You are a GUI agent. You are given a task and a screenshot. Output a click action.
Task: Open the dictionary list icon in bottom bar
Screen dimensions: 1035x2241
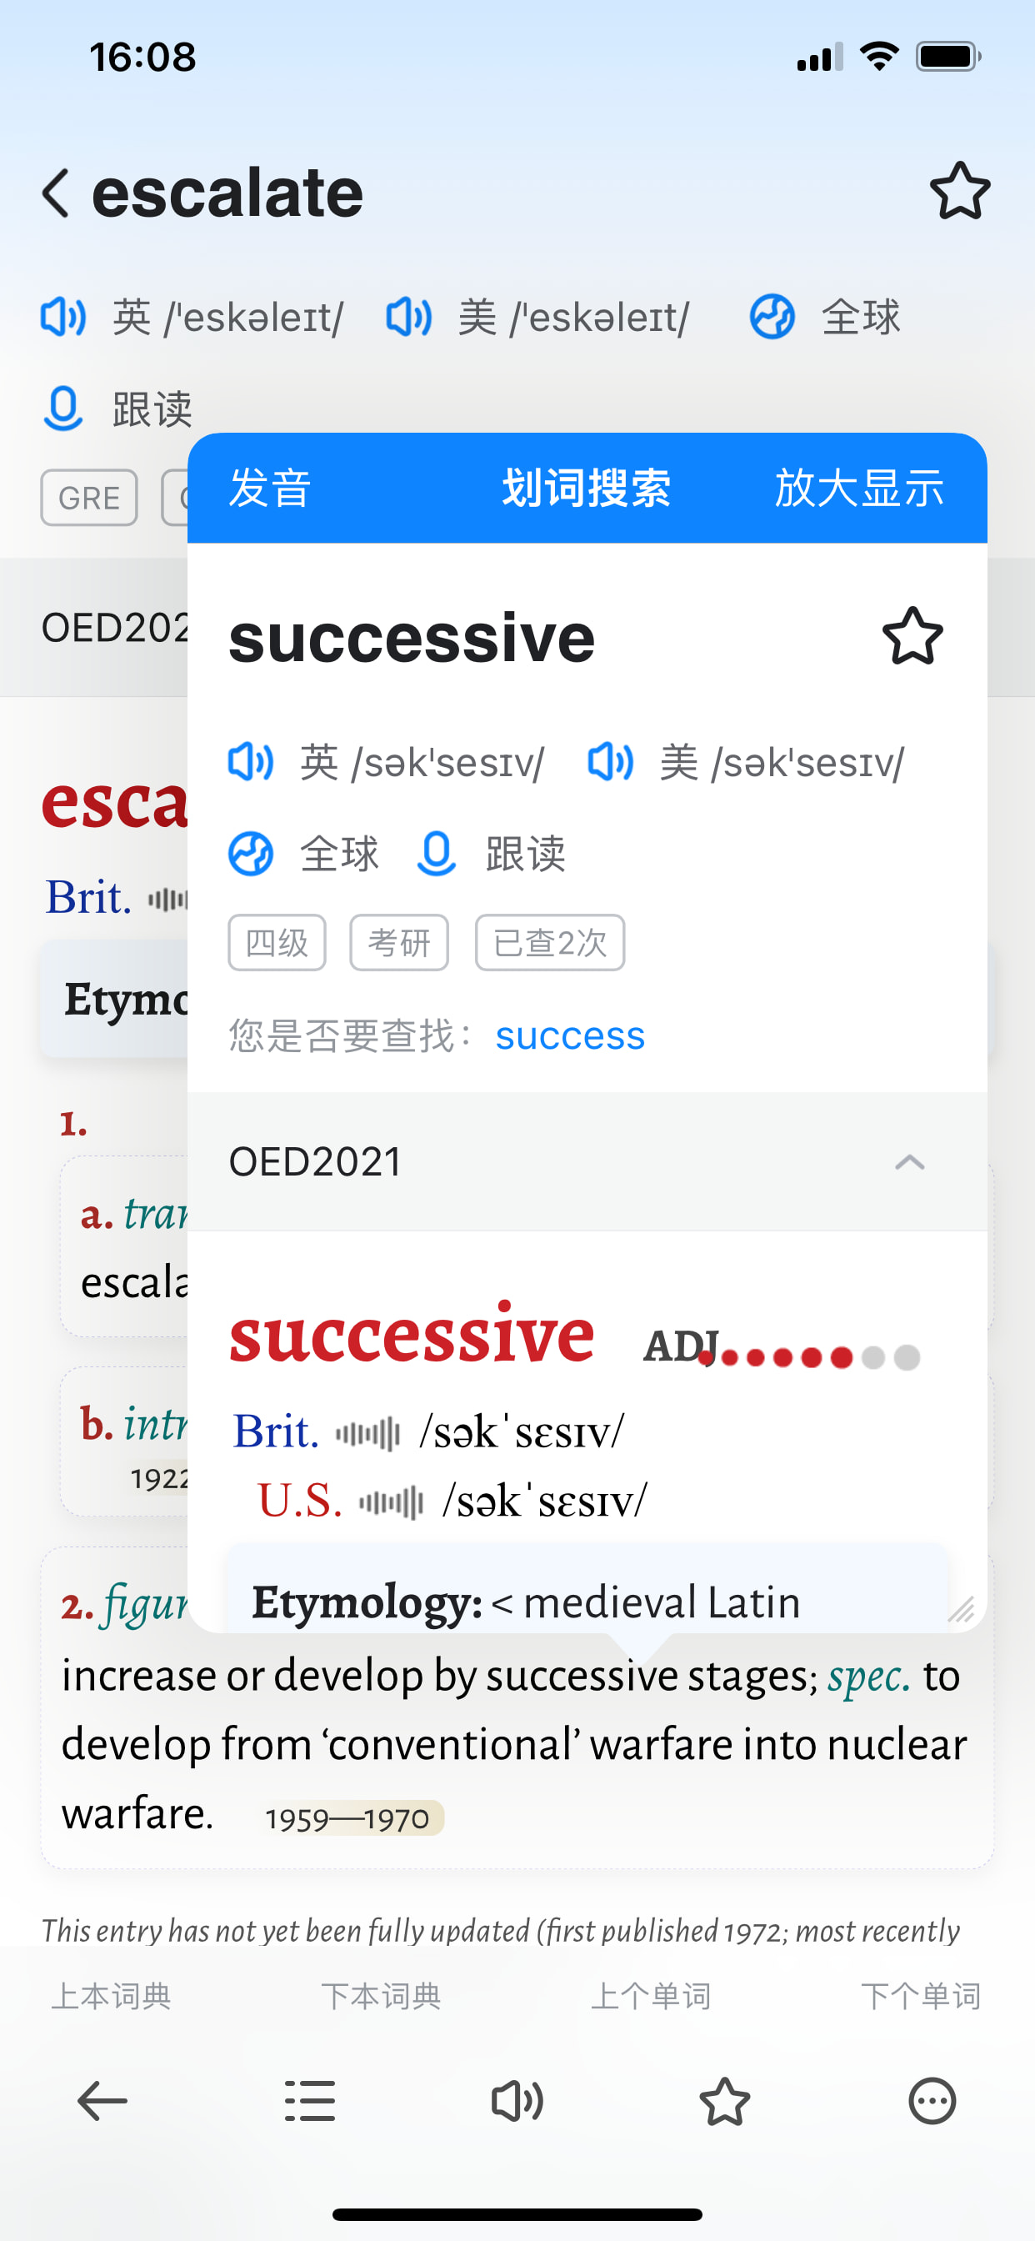point(310,2102)
